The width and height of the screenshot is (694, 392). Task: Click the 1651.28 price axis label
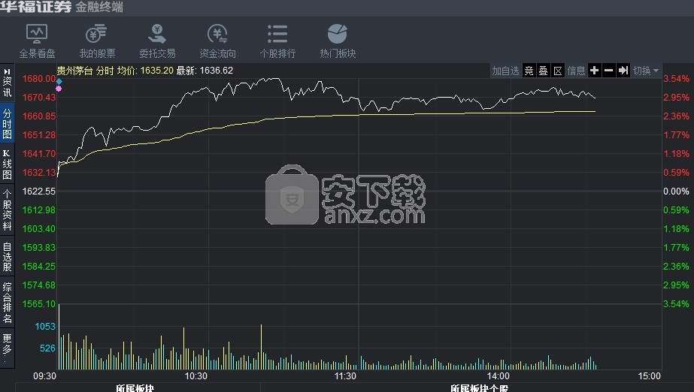point(39,134)
